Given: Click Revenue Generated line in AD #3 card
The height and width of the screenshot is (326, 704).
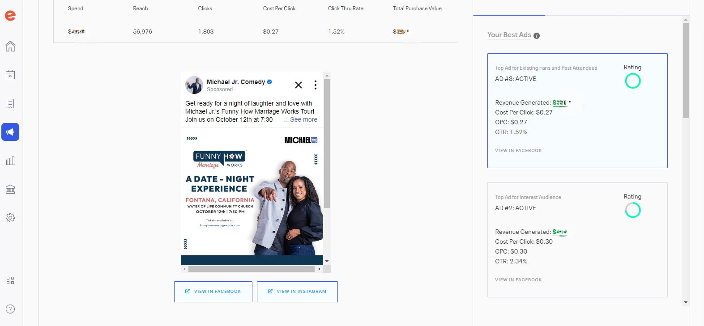Looking at the screenshot, I should click(533, 102).
